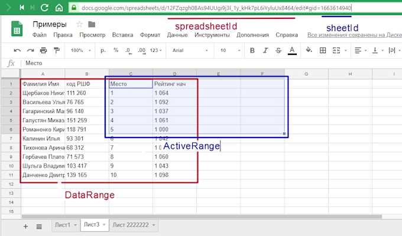
Task: Reload the page in the browser
Action: [x=44, y=8]
